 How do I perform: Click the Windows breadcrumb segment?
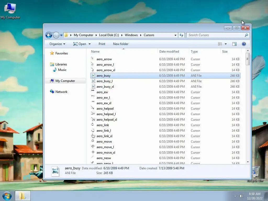click(131, 35)
